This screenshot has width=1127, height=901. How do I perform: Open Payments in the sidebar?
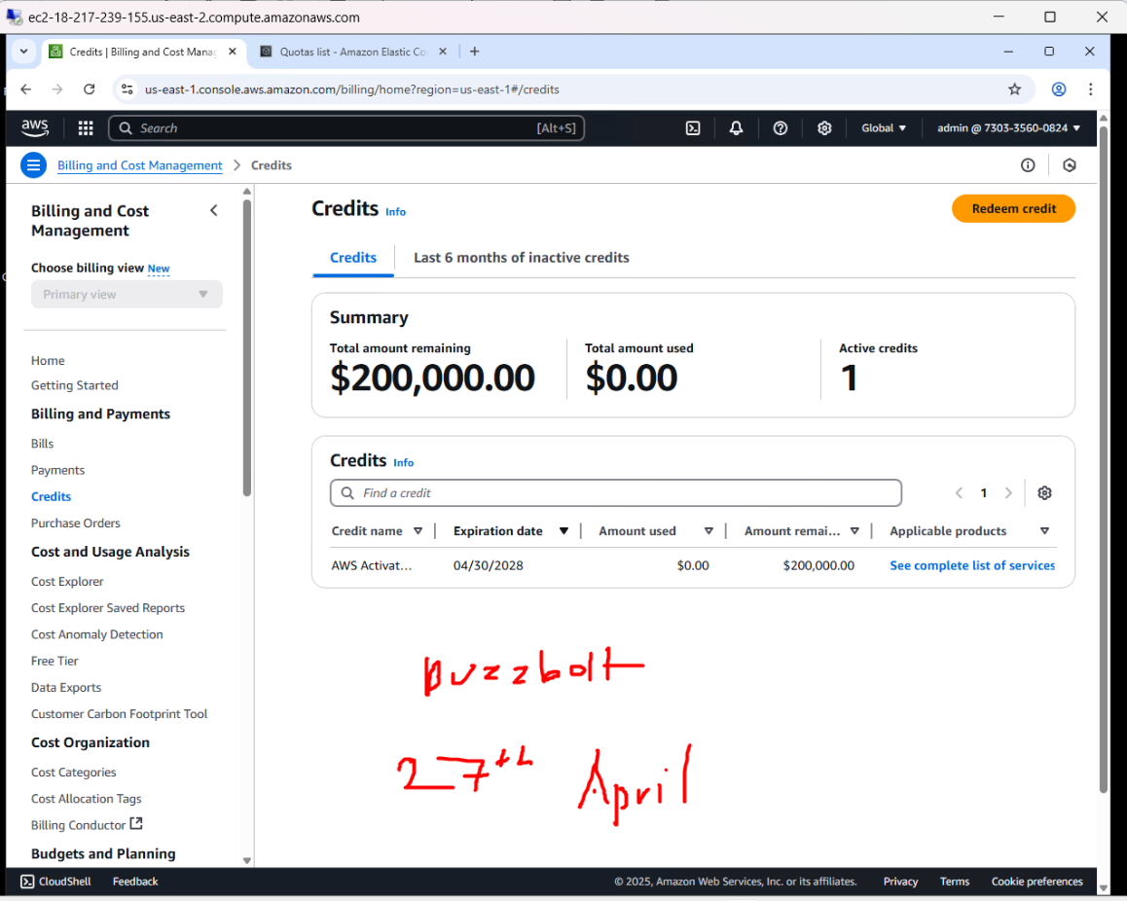(x=57, y=470)
